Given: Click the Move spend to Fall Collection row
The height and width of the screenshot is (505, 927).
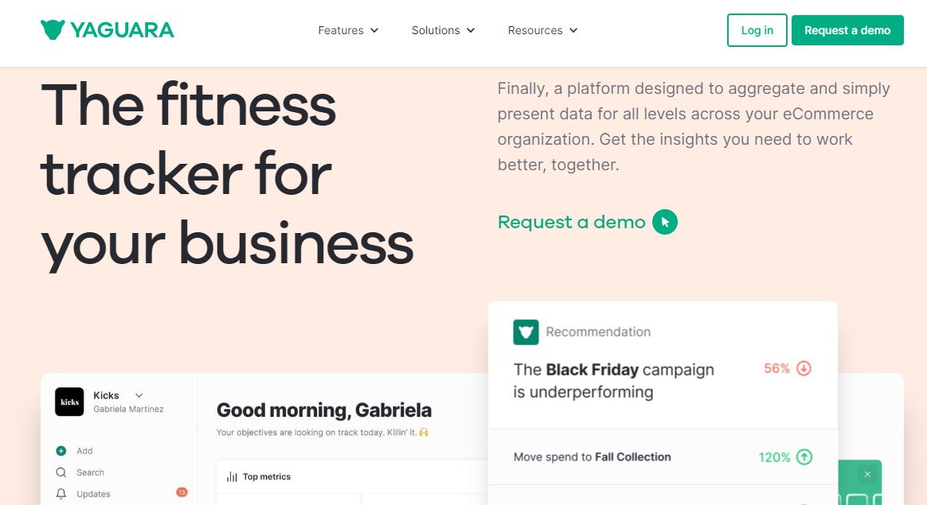Looking at the screenshot, I should 592,457.
